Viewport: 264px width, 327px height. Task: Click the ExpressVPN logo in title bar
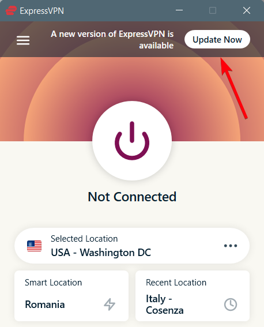click(x=11, y=10)
